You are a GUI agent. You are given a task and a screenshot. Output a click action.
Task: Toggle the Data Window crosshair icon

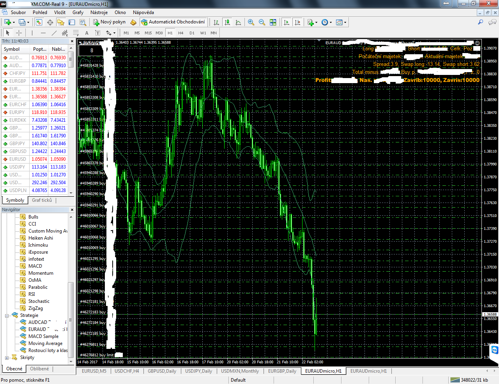tap(50, 22)
